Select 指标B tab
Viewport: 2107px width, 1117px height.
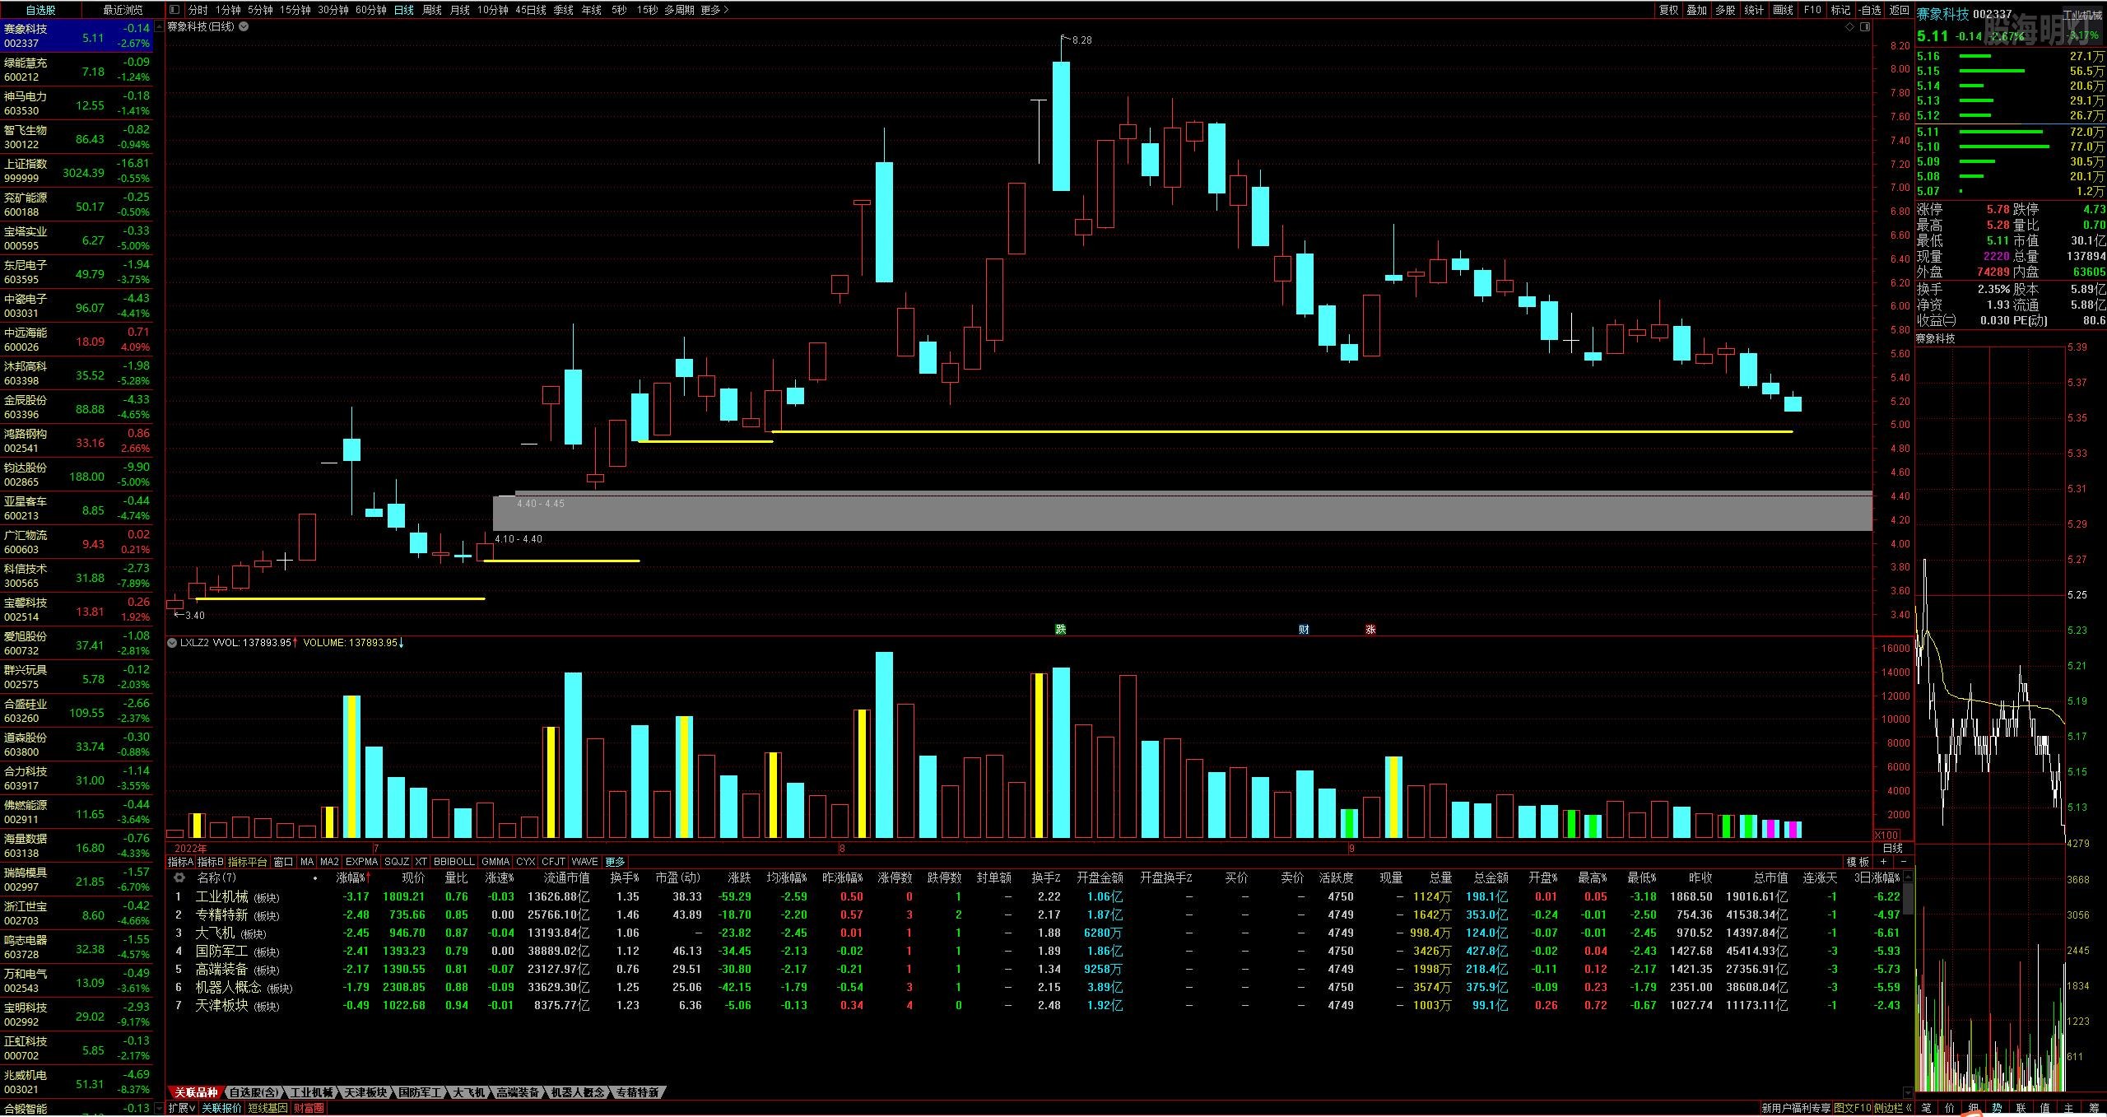click(210, 862)
